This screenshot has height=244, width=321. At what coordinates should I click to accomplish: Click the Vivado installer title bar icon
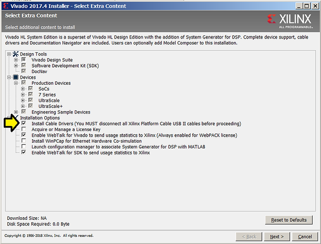click(6, 6)
